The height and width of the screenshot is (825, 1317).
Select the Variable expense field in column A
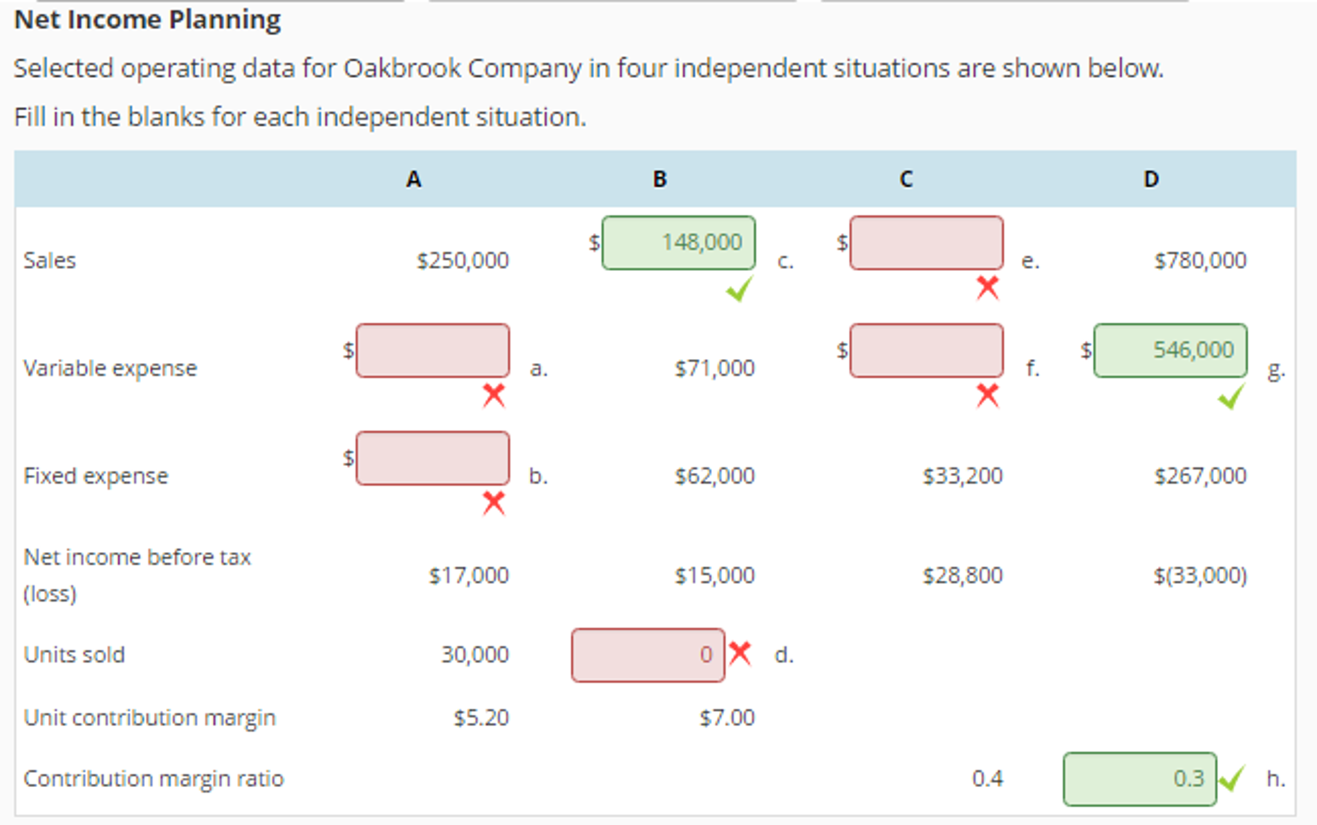(432, 351)
